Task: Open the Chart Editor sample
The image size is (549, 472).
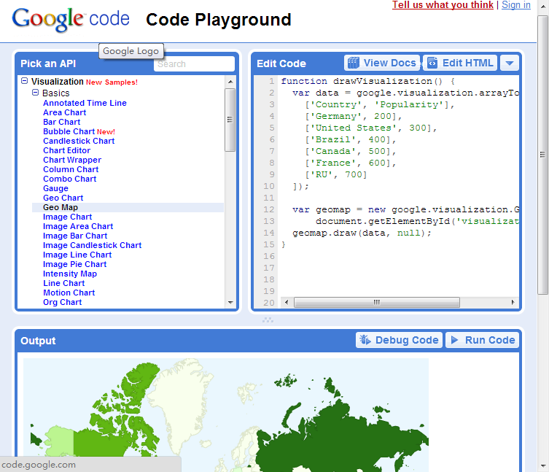Action: click(66, 150)
